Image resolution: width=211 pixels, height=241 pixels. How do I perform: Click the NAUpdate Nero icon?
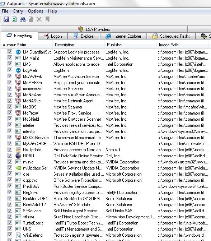point(18,149)
